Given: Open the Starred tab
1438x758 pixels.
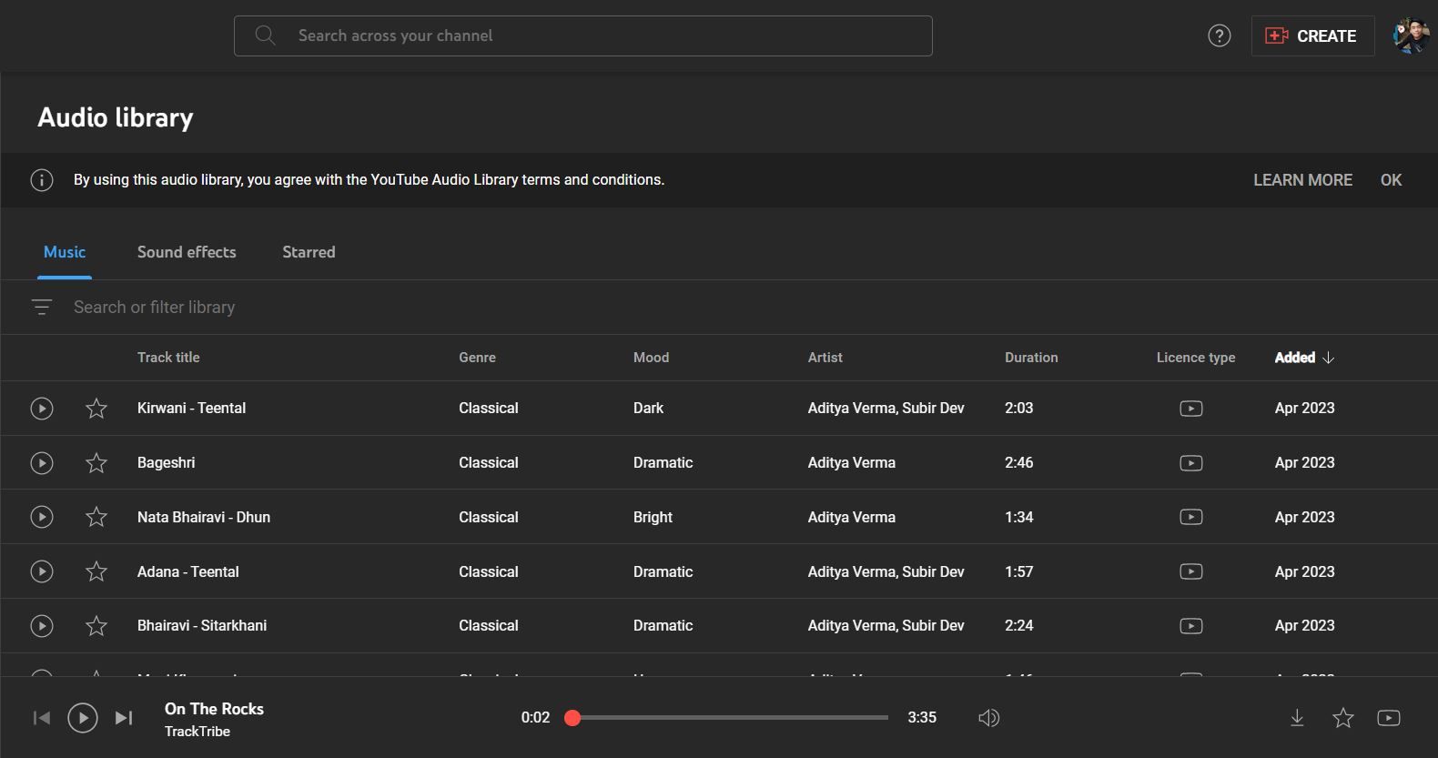Looking at the screenshot, I should click(309, 252).
